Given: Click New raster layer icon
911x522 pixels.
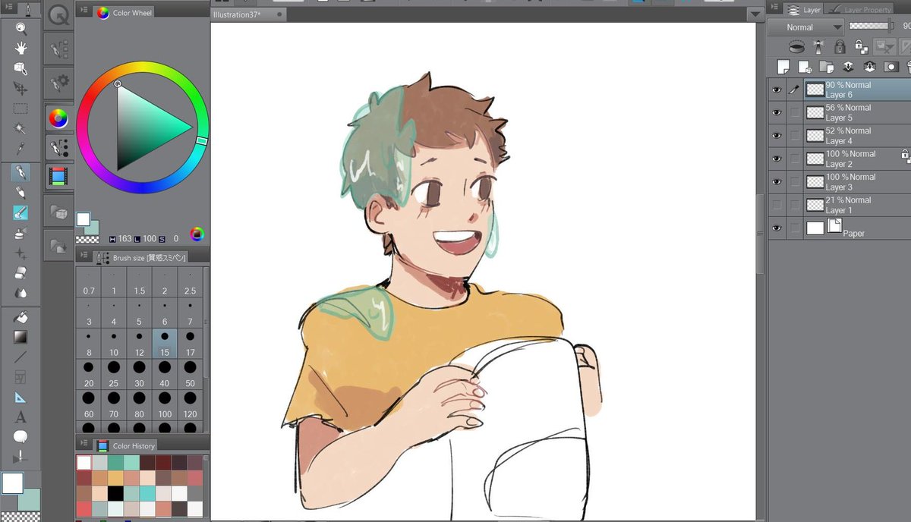Looking at the screenshot, I should coord(783,67).
